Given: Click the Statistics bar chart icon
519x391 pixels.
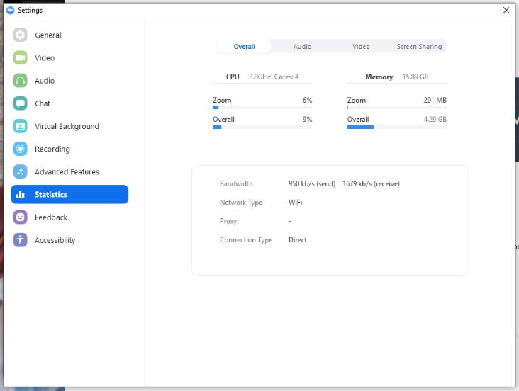Looking at the screenshot, I should (20, 194).
